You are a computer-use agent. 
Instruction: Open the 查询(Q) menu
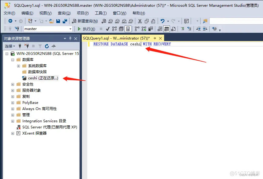(64, 13)
